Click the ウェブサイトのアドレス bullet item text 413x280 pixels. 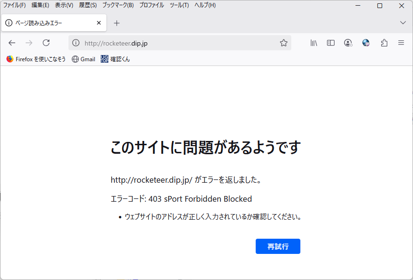pyautogui.click(x=213, y=217)
